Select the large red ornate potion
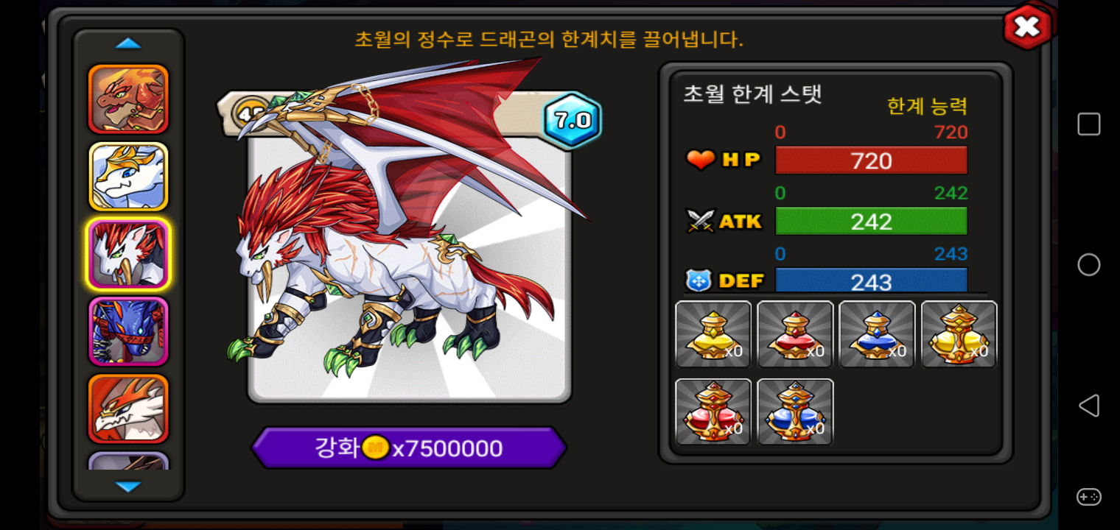The image size is (1120, 530). click(x=713, y=411)
